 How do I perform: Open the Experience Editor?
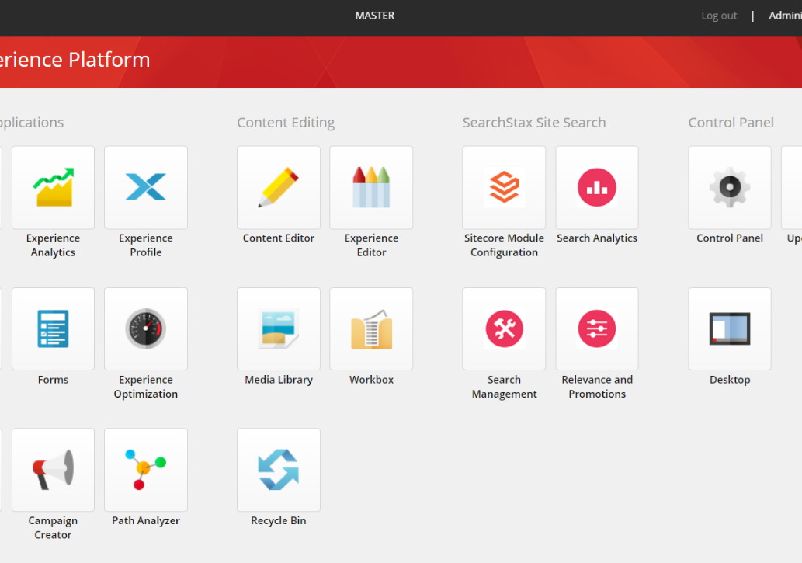point(371,187)
